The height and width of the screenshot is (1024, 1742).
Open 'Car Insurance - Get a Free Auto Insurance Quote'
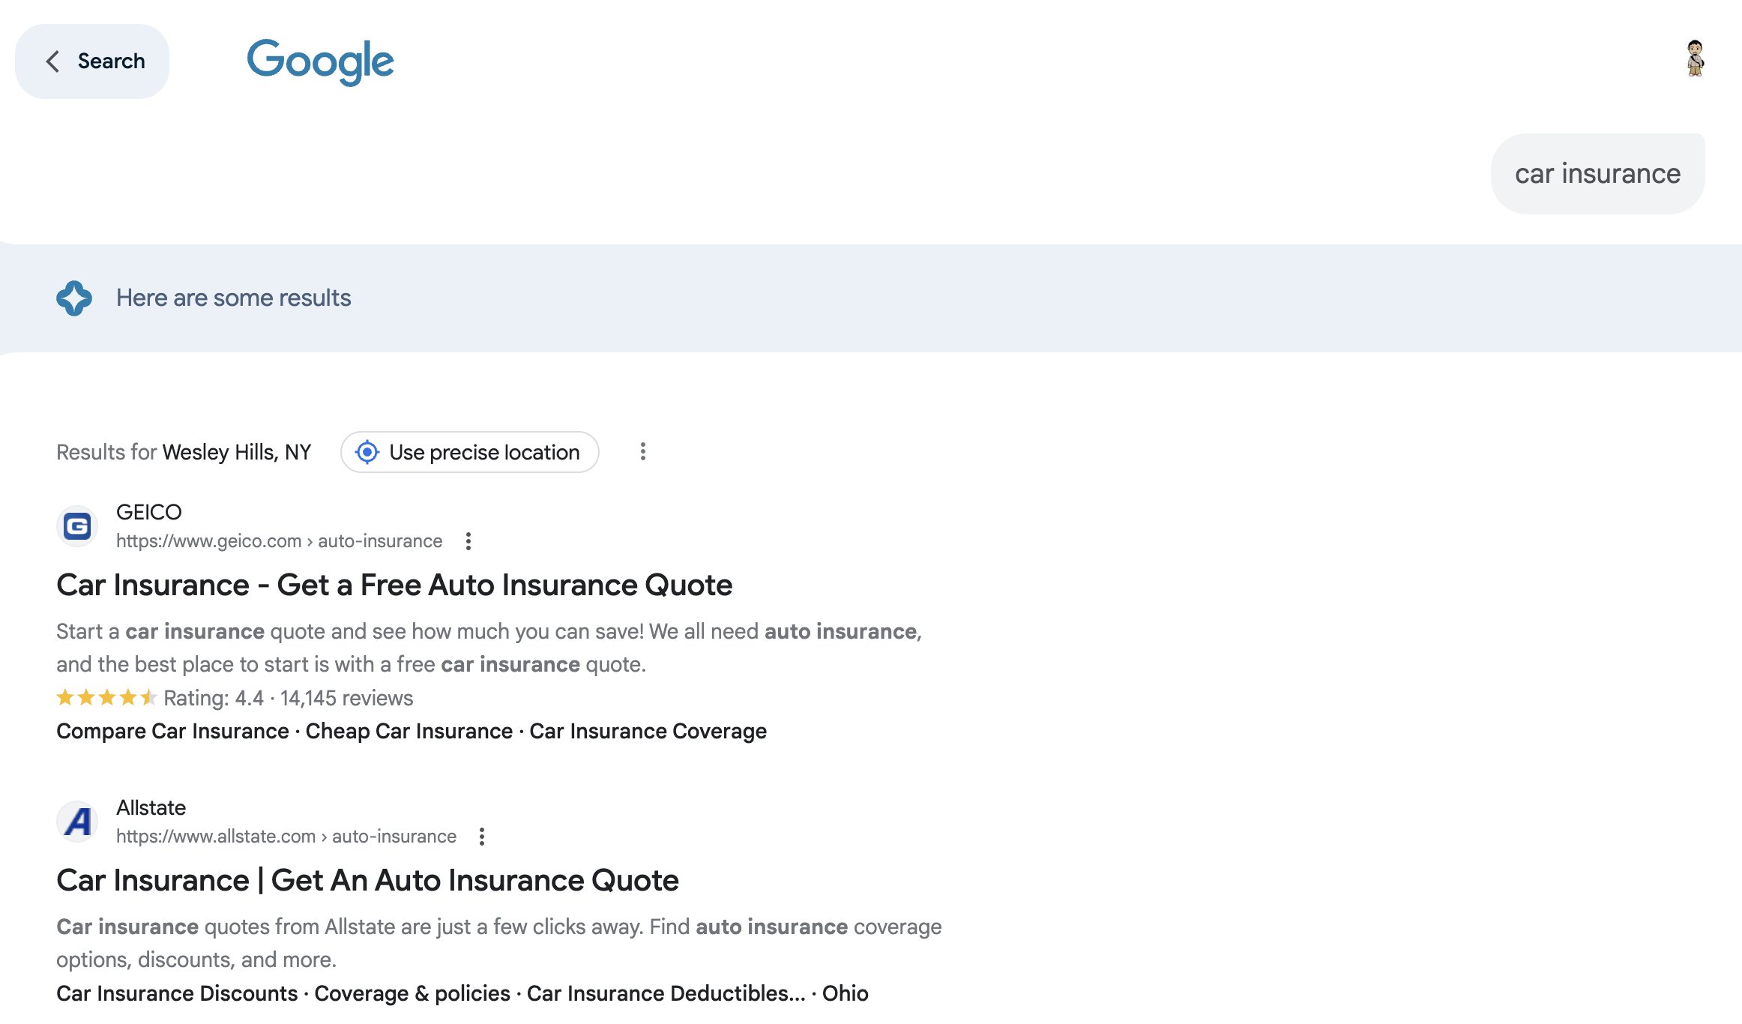coord(394,585)
